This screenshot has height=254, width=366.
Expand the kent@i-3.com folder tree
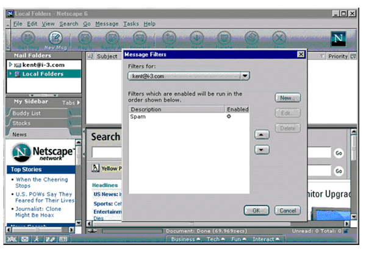click(10, 65)
